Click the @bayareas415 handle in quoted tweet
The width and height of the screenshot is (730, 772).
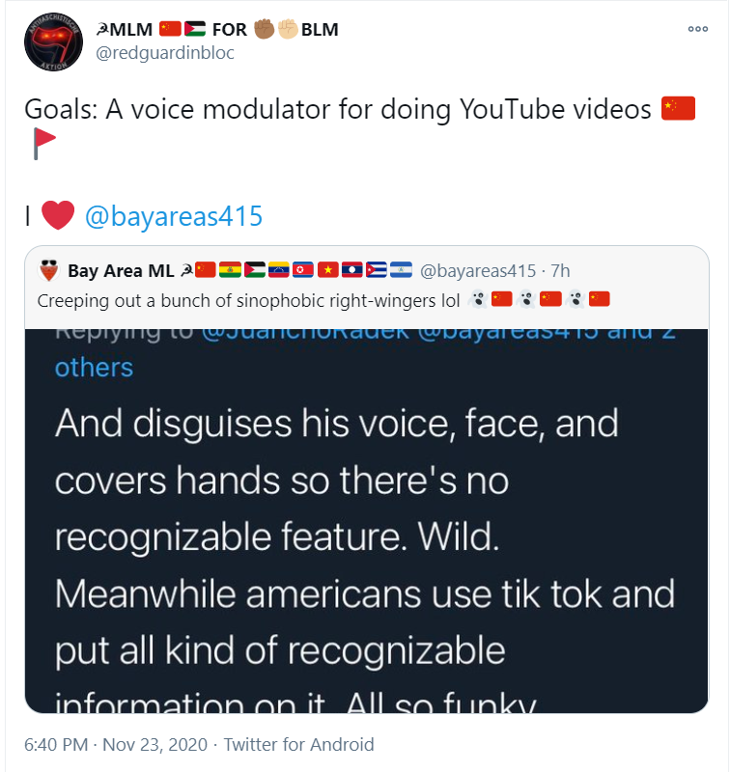click(477, 271)
